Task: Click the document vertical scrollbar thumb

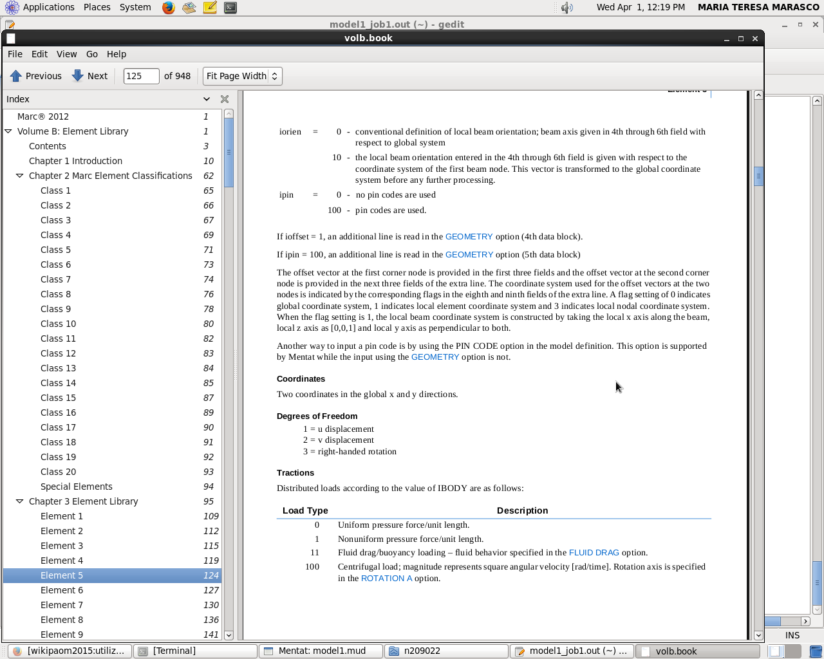Action: 758,176
